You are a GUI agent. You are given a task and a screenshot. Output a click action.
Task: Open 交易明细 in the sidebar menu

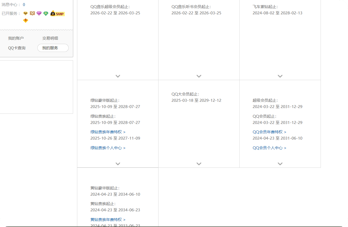point(50,38)
